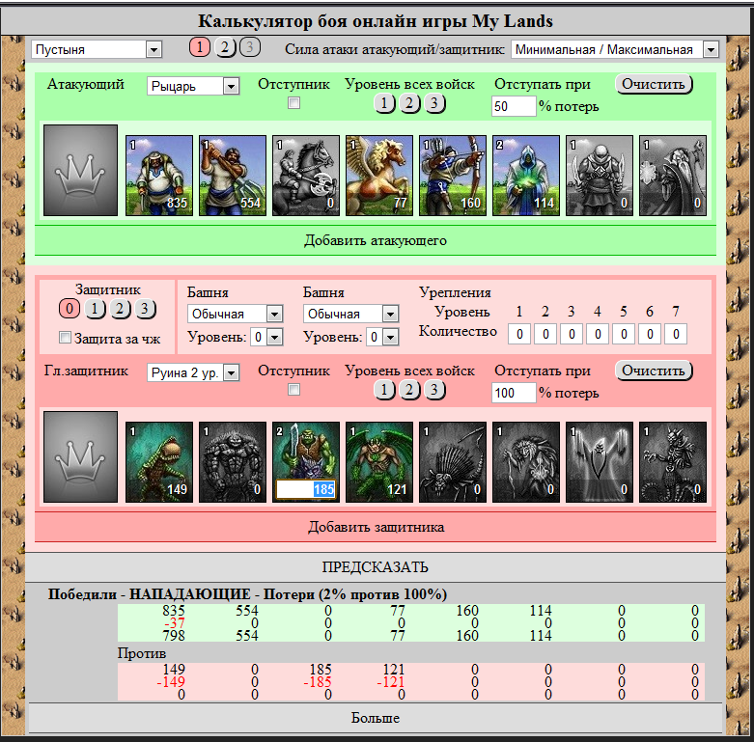Image resolution: width=754 pixels, height=742 pixels.
Task: Select the green orc defender unit
Action: click(x=306, y=453)
